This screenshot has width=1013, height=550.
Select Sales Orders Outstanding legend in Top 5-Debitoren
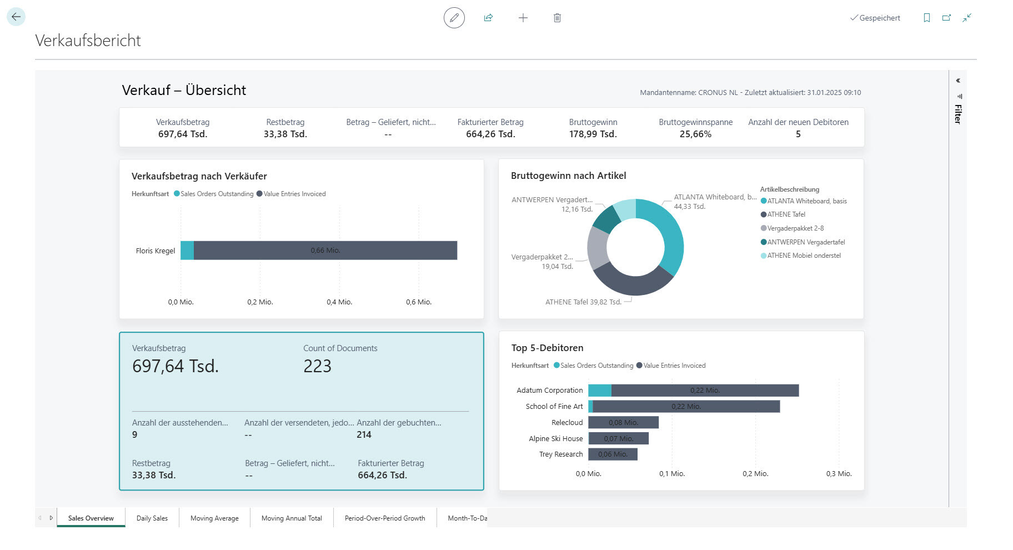click(593, 366)
